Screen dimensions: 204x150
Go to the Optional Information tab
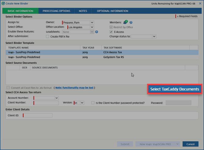tap(112, 11)
